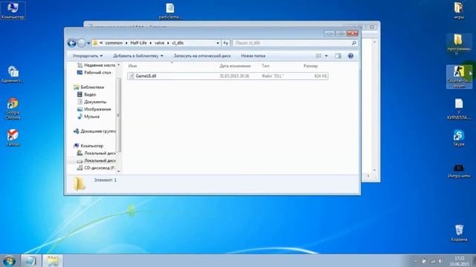
Task: Select Google Chrome desktop shortcut
Action: click(13, 109)
